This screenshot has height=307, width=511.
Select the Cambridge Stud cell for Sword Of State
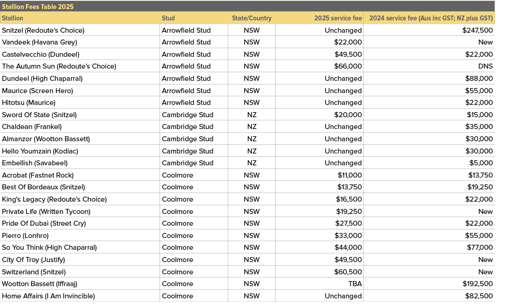tap(188, 114)
